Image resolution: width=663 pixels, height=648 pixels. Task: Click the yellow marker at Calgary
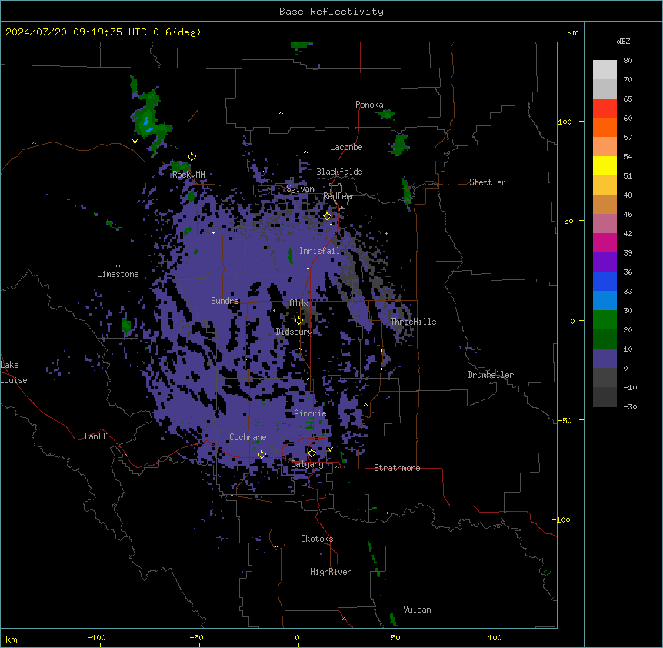(312, 453)
